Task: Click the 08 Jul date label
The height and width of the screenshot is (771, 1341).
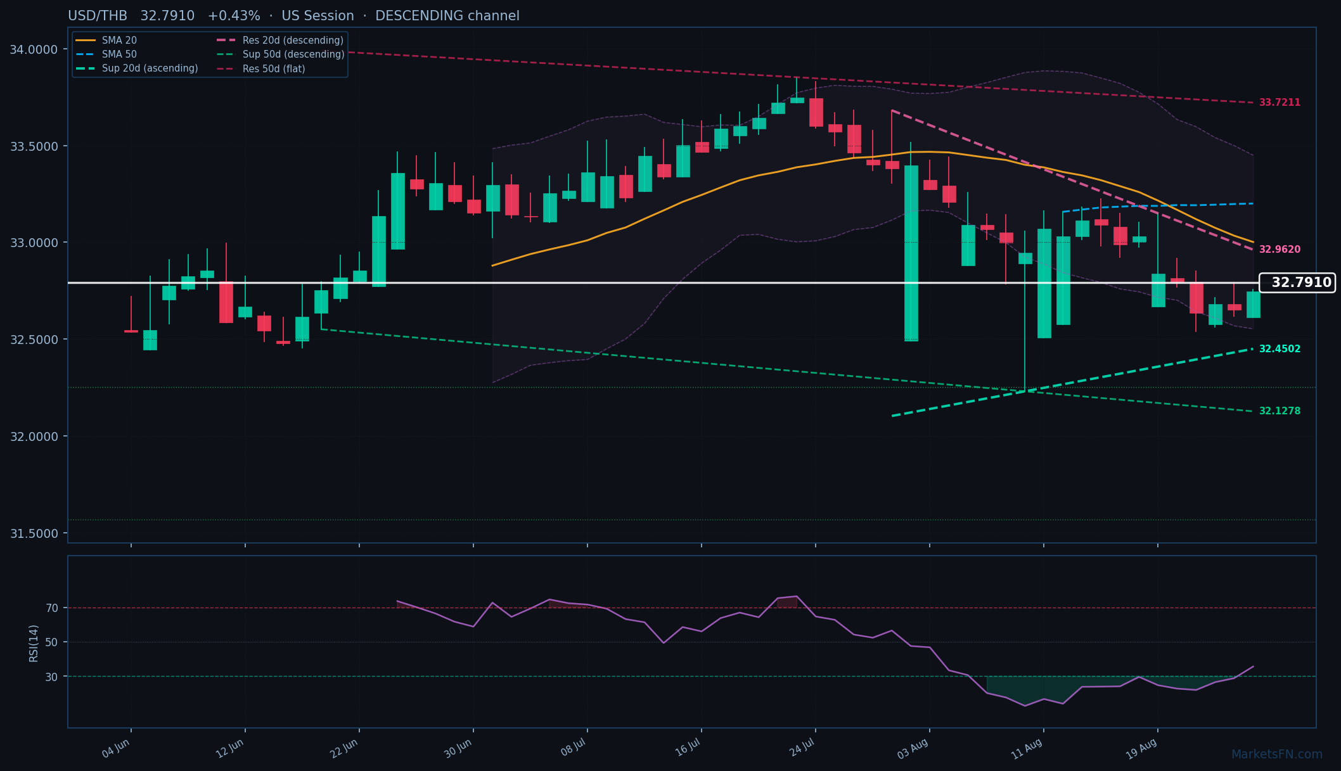Action: [x=574, y=748]
